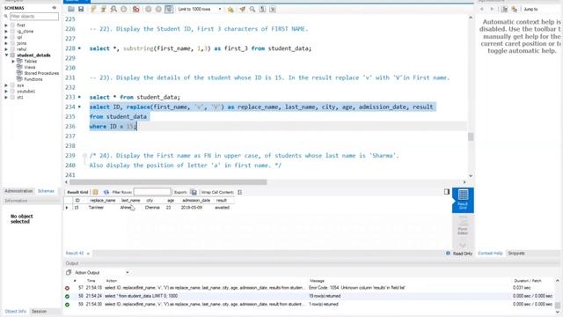Expand the ig_clone schema
The height and width of the screenshot is (317, 563).
(6, 32)
